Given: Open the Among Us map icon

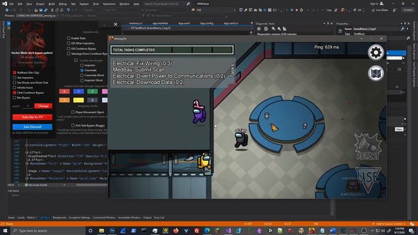Looking at the screenshot, I should pos(376,73).
